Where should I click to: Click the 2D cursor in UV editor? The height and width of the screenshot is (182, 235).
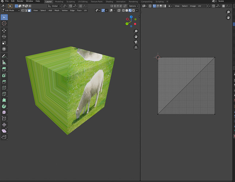158,57
